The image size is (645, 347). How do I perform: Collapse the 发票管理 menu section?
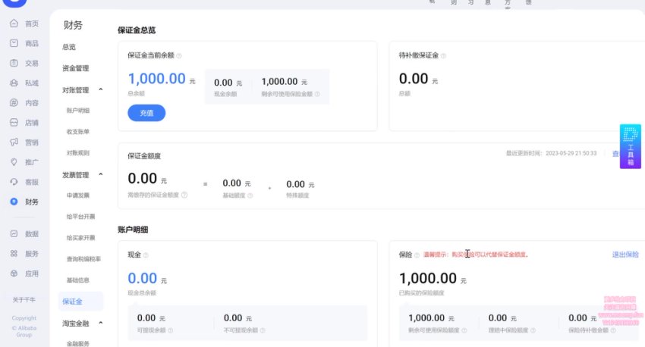click(101, 175)
